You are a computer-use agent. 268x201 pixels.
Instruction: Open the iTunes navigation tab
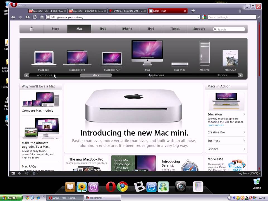coord(175,29)
